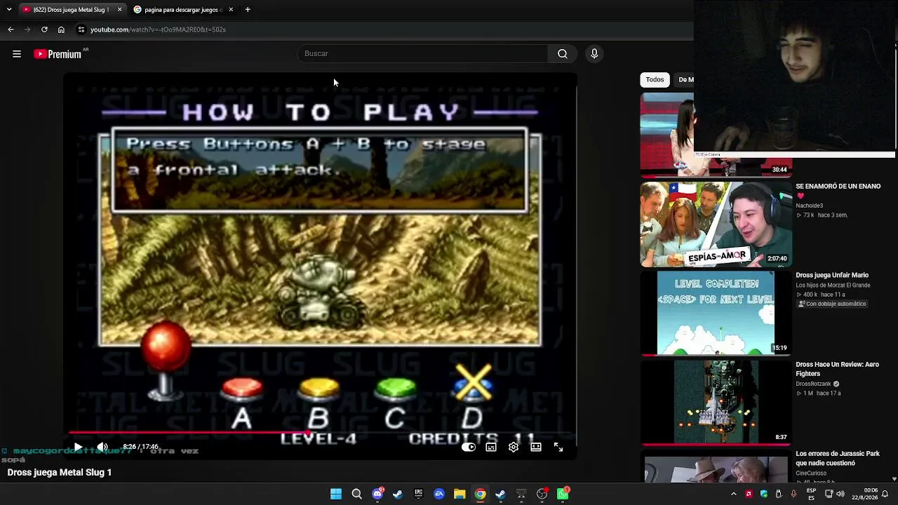
Task: Visit the DrossRotzank channel
Action: (x=813, y=384)
